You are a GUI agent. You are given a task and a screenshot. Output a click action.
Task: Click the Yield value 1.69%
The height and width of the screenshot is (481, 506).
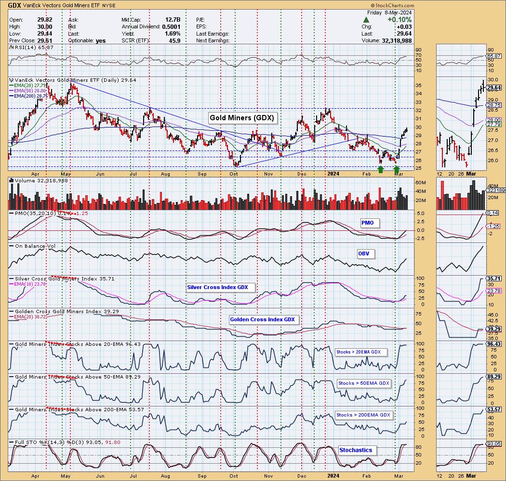coord(173,34)
